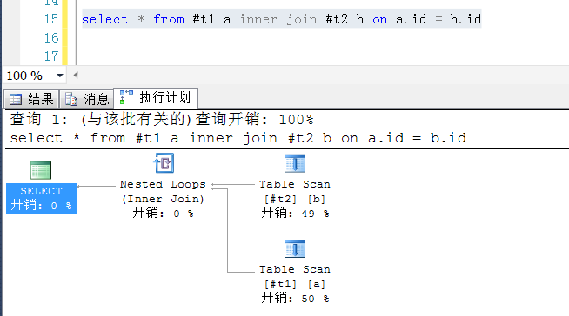569x316 pixels.
Task: Open the 100 % zoom dropdown
Action: pyautogui.click(x=60, y=76)
